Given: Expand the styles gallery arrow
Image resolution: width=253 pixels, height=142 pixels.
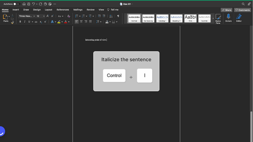Looking at the screenshot, I should pos(213,18).
